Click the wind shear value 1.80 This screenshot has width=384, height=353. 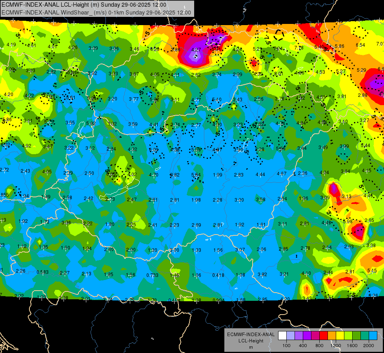[110, 224]
